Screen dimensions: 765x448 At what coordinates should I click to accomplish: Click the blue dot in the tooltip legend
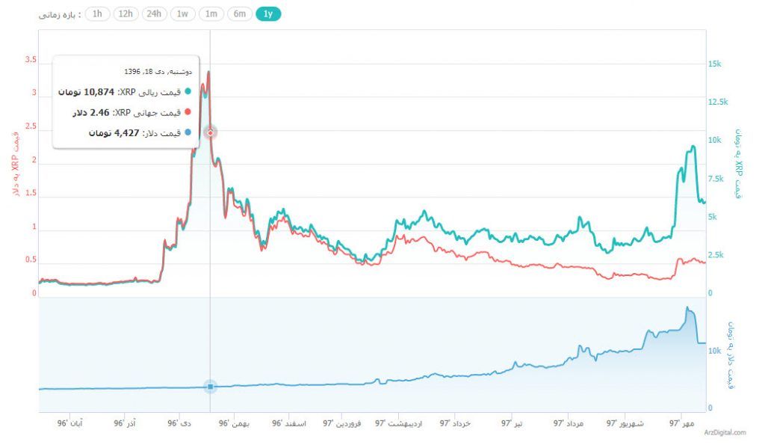pyautogui.click(x=188, y=132)
